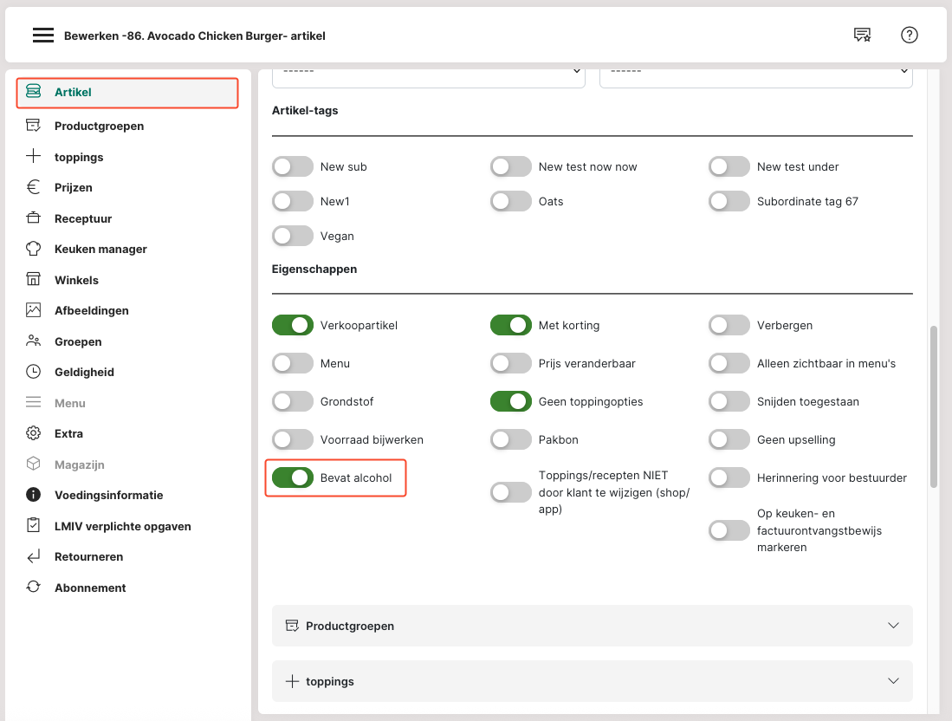Open the help question mark icon
Image resolution: width=952 pixels, height=721 pixels.
click(x=909, y=36)
